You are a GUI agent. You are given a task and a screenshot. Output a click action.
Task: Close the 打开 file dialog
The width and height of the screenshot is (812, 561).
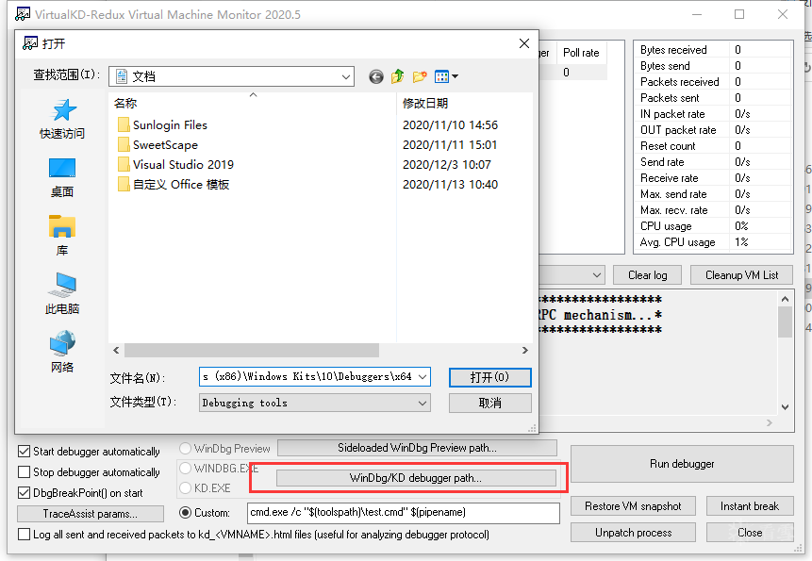(524, 43)
